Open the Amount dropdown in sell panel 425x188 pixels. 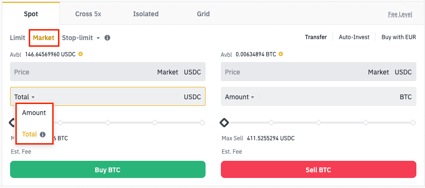tap(240, 97)
